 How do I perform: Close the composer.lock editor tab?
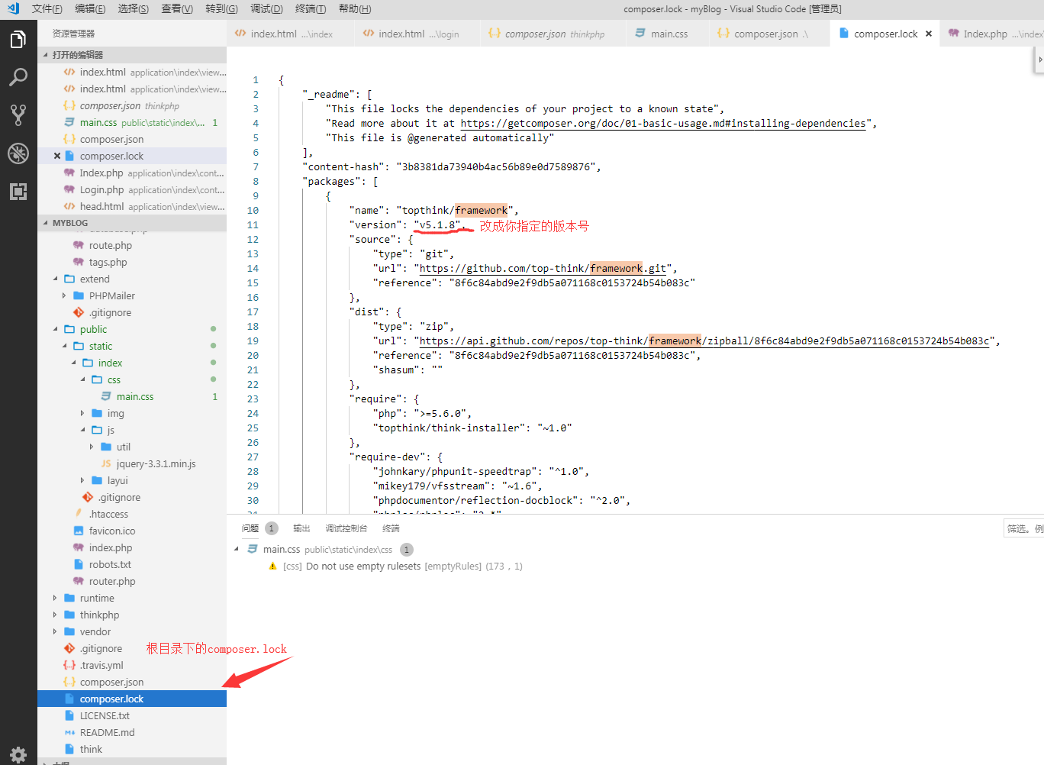tap(929, 34)
